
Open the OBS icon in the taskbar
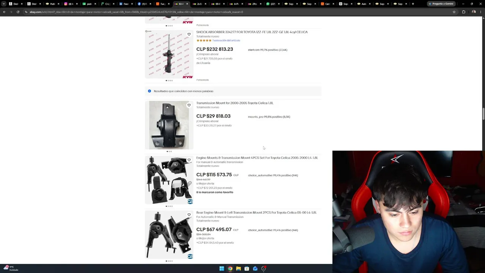(x=264, y=268)
